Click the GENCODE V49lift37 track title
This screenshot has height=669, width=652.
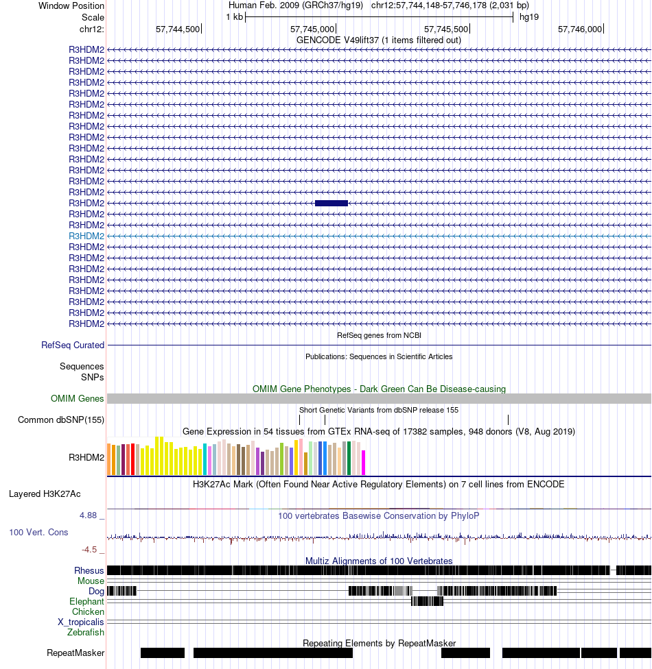click(x=379, y=40)
